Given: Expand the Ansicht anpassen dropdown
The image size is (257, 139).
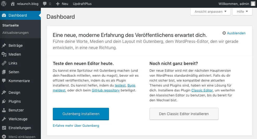Looking at the screenshot, I should tap(210, 12).
